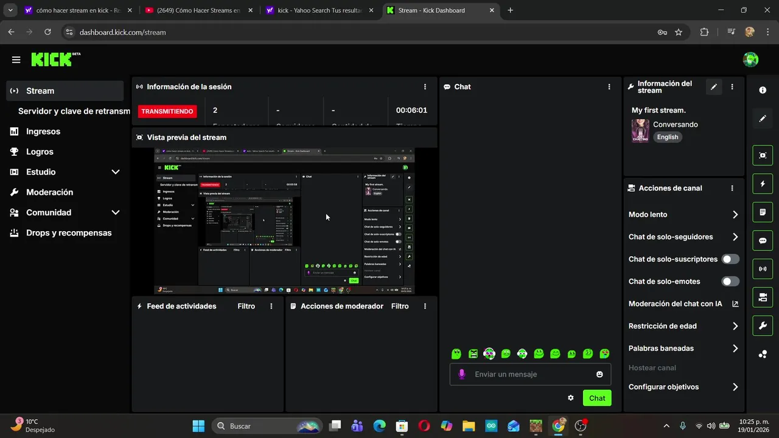Viewport: 779px width, 438px height.
Task: Select Stream in left navigation
Action: click(x=65, y=91)
